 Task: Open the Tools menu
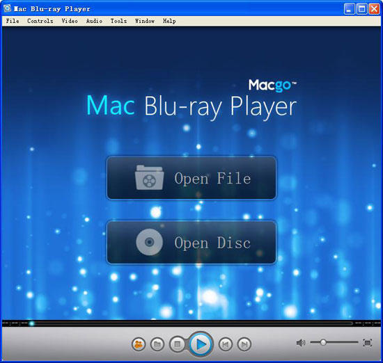tap(118, 21)
